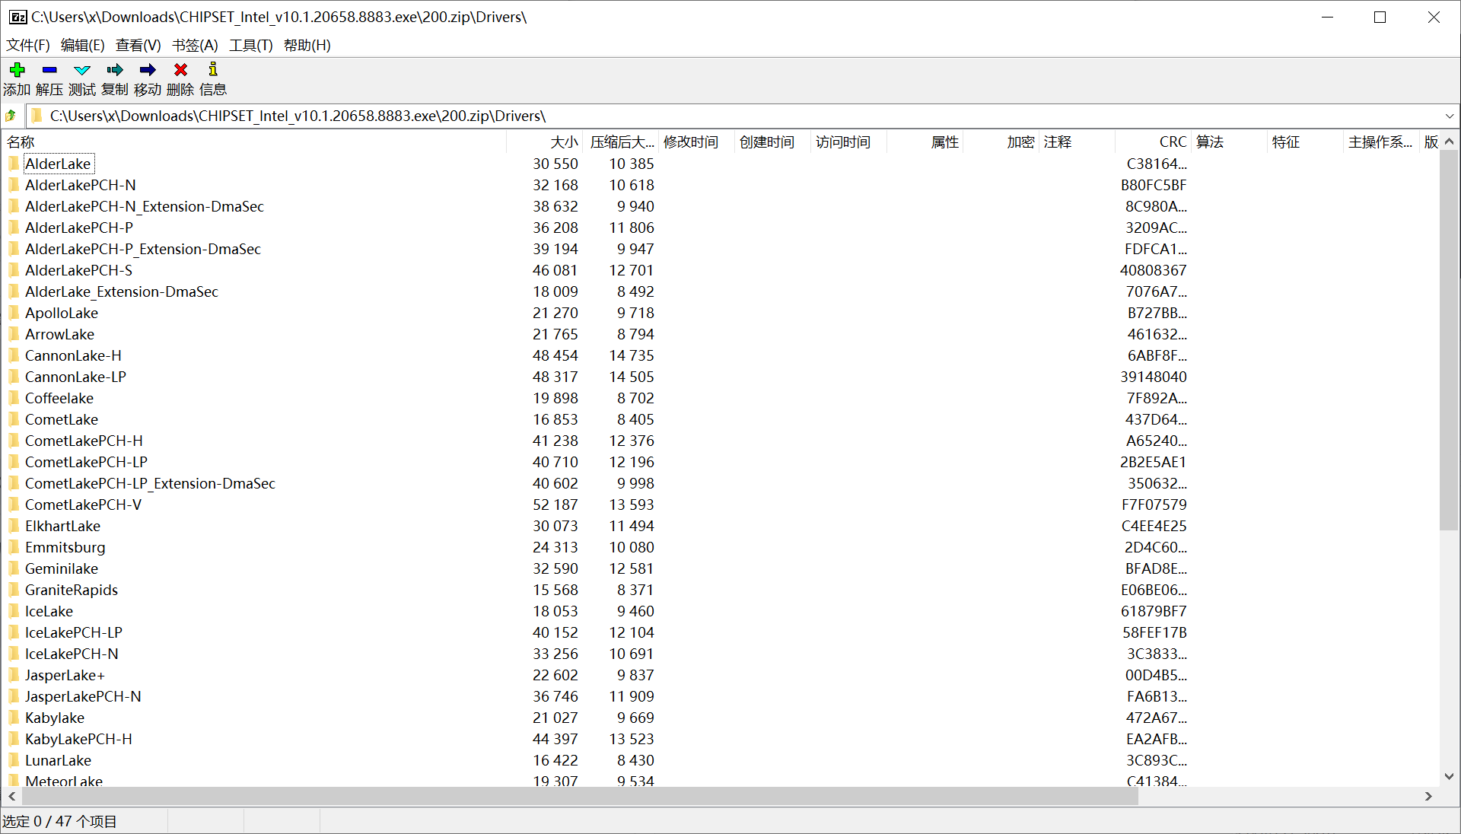Click the blue Extract (解压) minus icon

(49, 70)
